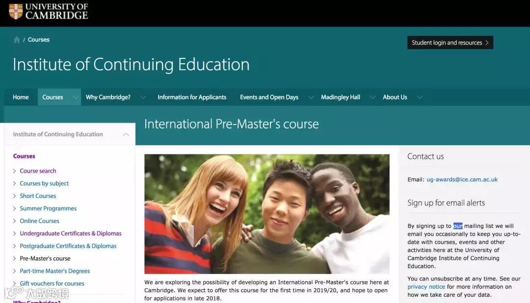The image size is (530, 303).
Task: Click the arrow on Student login button
Action: [x=487, y=43]
